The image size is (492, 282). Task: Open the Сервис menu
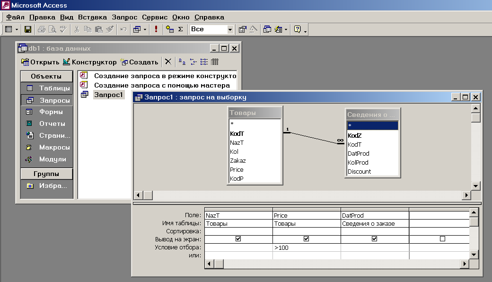[155, 17]
